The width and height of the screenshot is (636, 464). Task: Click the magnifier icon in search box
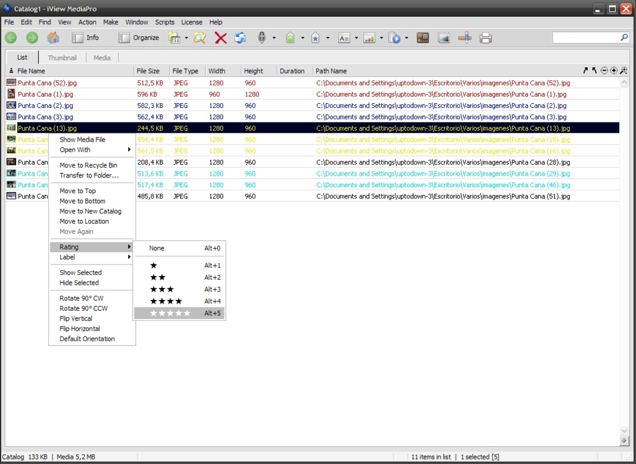(624, 37)
